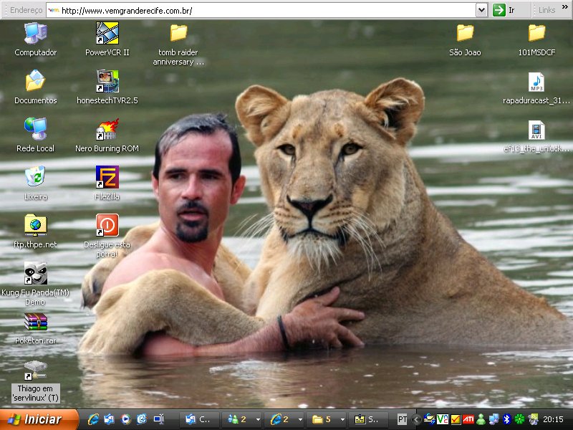Select the São Joao folder

click(465, 32)
